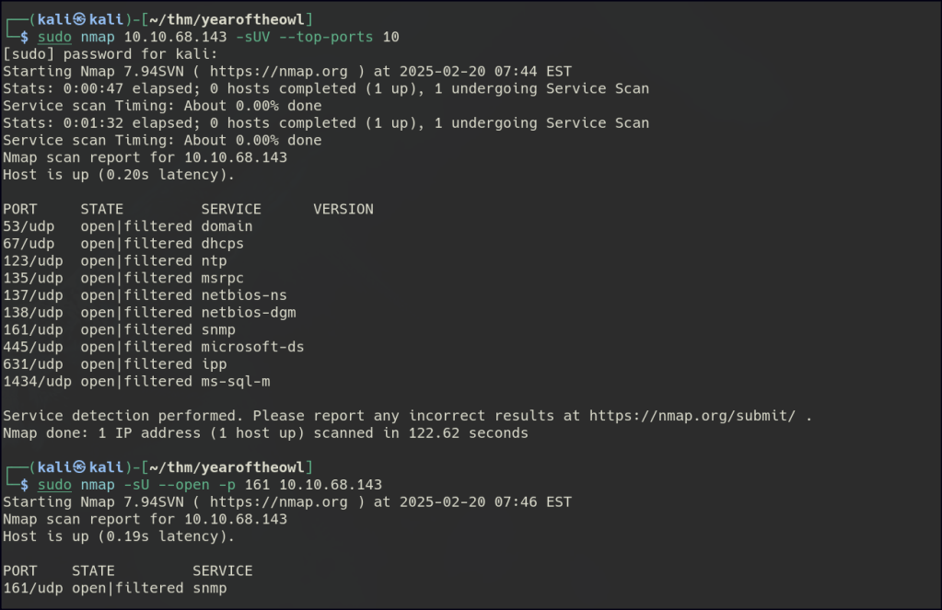Click the Nmap done summary line
Image resolution: width=942 pixels, height=610 pixels.
click(x=265, y=433)
